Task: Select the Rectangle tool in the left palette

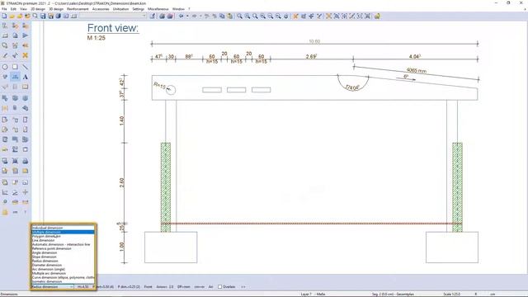Action: [x=15, y=67]
